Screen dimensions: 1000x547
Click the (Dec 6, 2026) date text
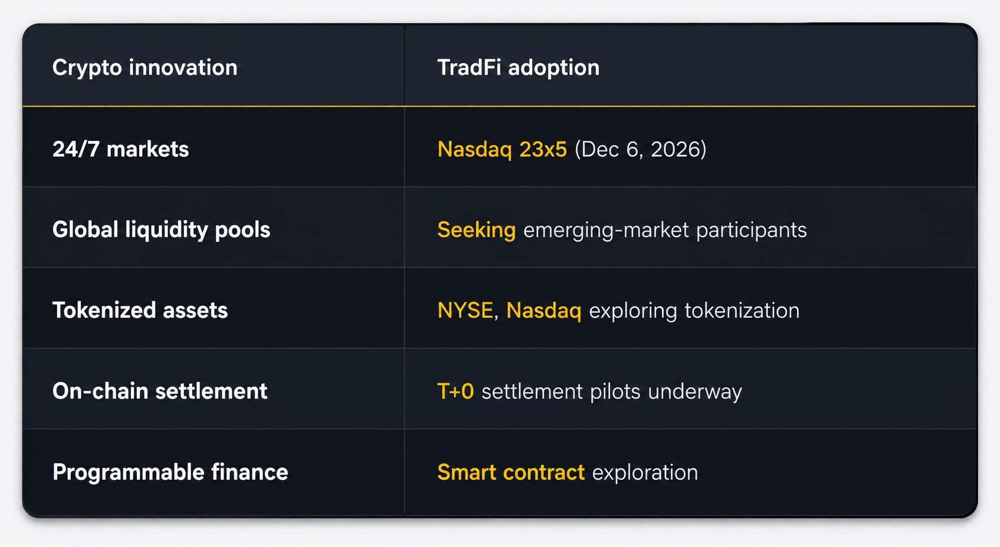[640, 149]
